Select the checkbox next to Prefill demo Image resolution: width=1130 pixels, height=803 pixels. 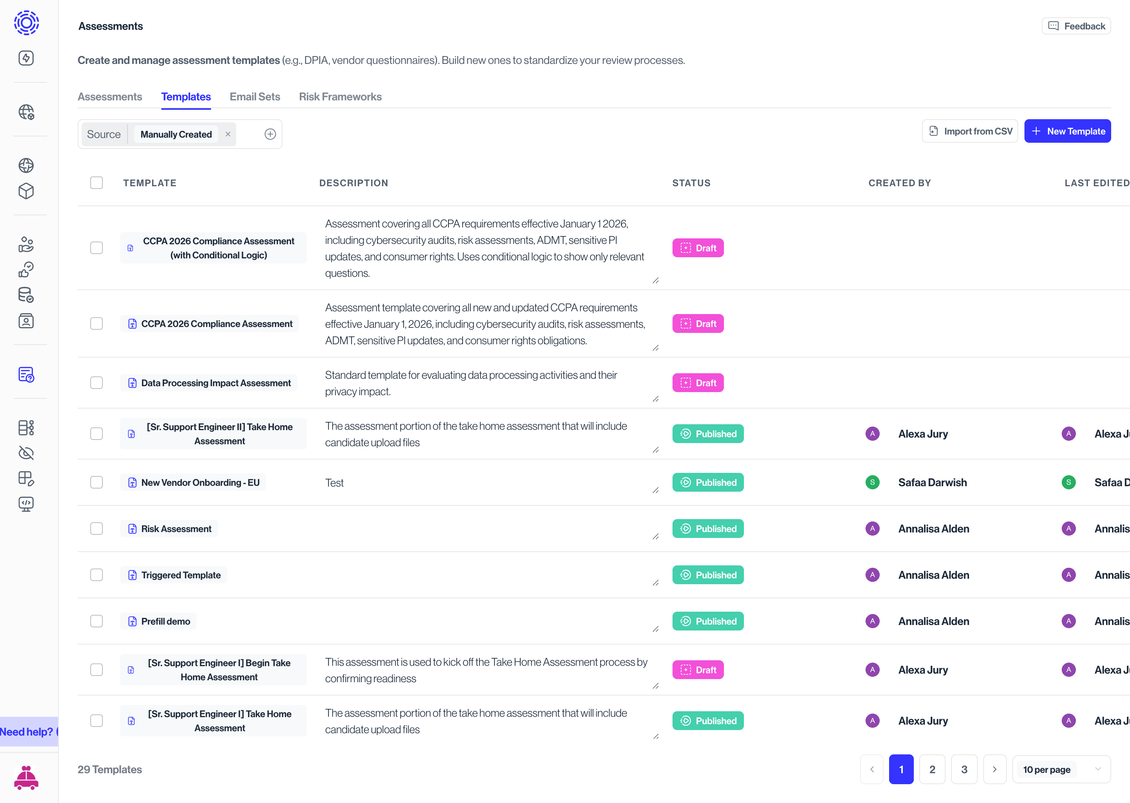(x=97, y=621)
